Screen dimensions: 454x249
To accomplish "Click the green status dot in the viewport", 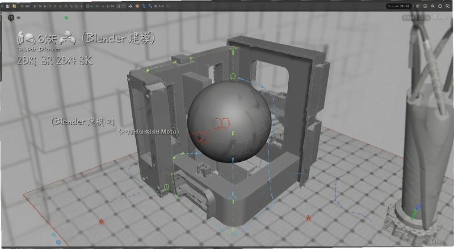I will click(x=66, y=18).
